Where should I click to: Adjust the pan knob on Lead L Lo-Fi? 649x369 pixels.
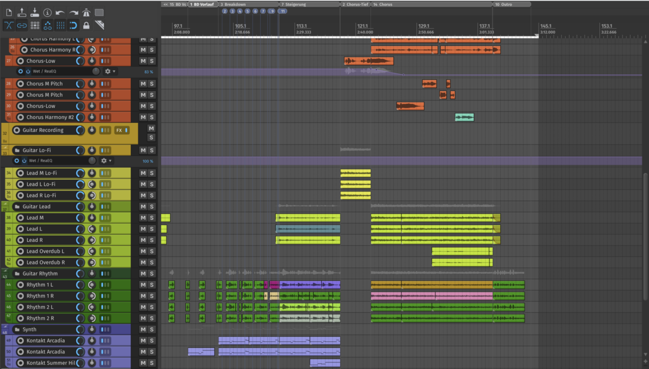[92, 184]
